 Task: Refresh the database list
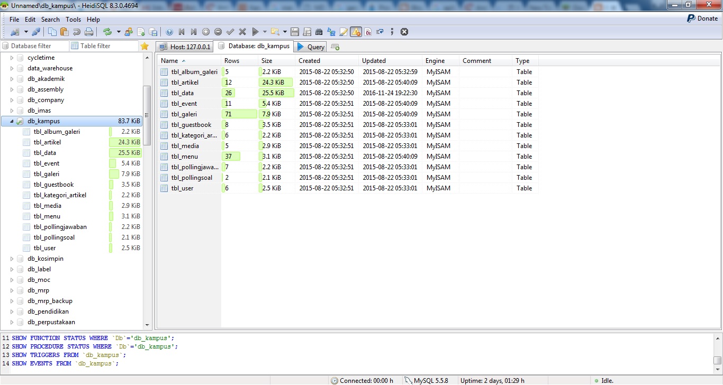(107, 32)
